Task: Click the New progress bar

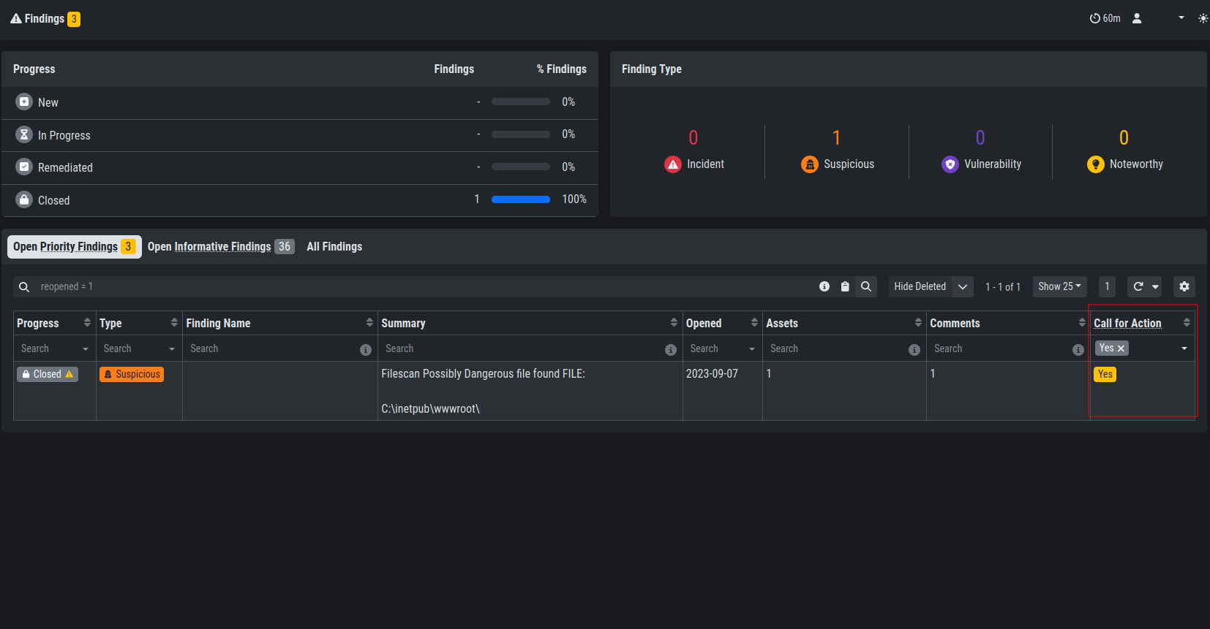Action: click(521, 102)
